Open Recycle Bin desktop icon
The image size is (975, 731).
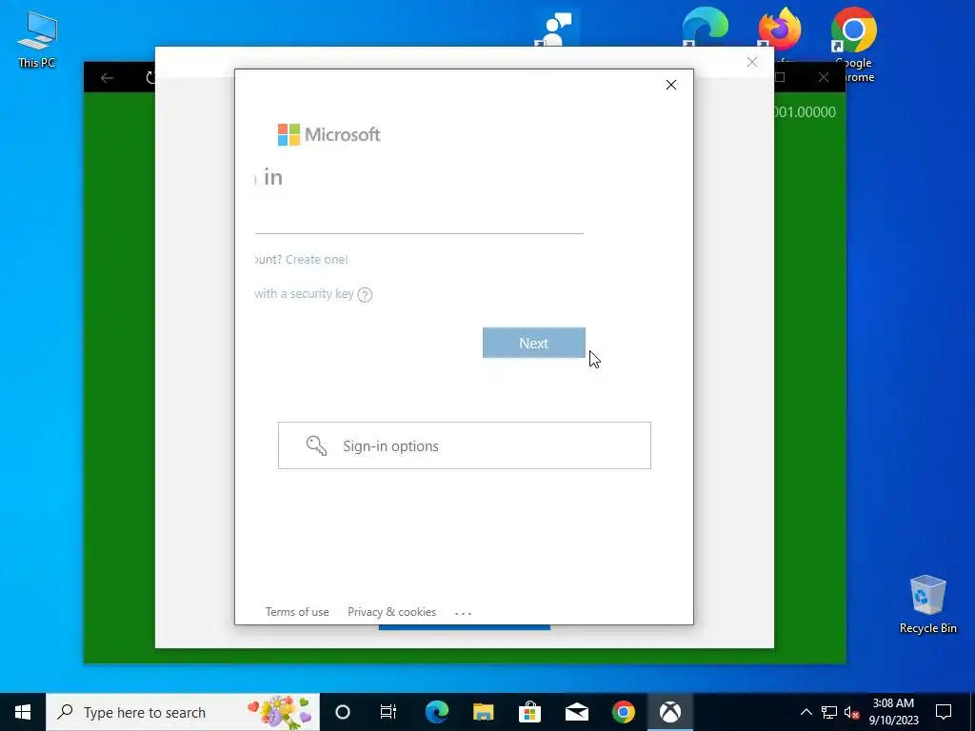tap(927, 604)
